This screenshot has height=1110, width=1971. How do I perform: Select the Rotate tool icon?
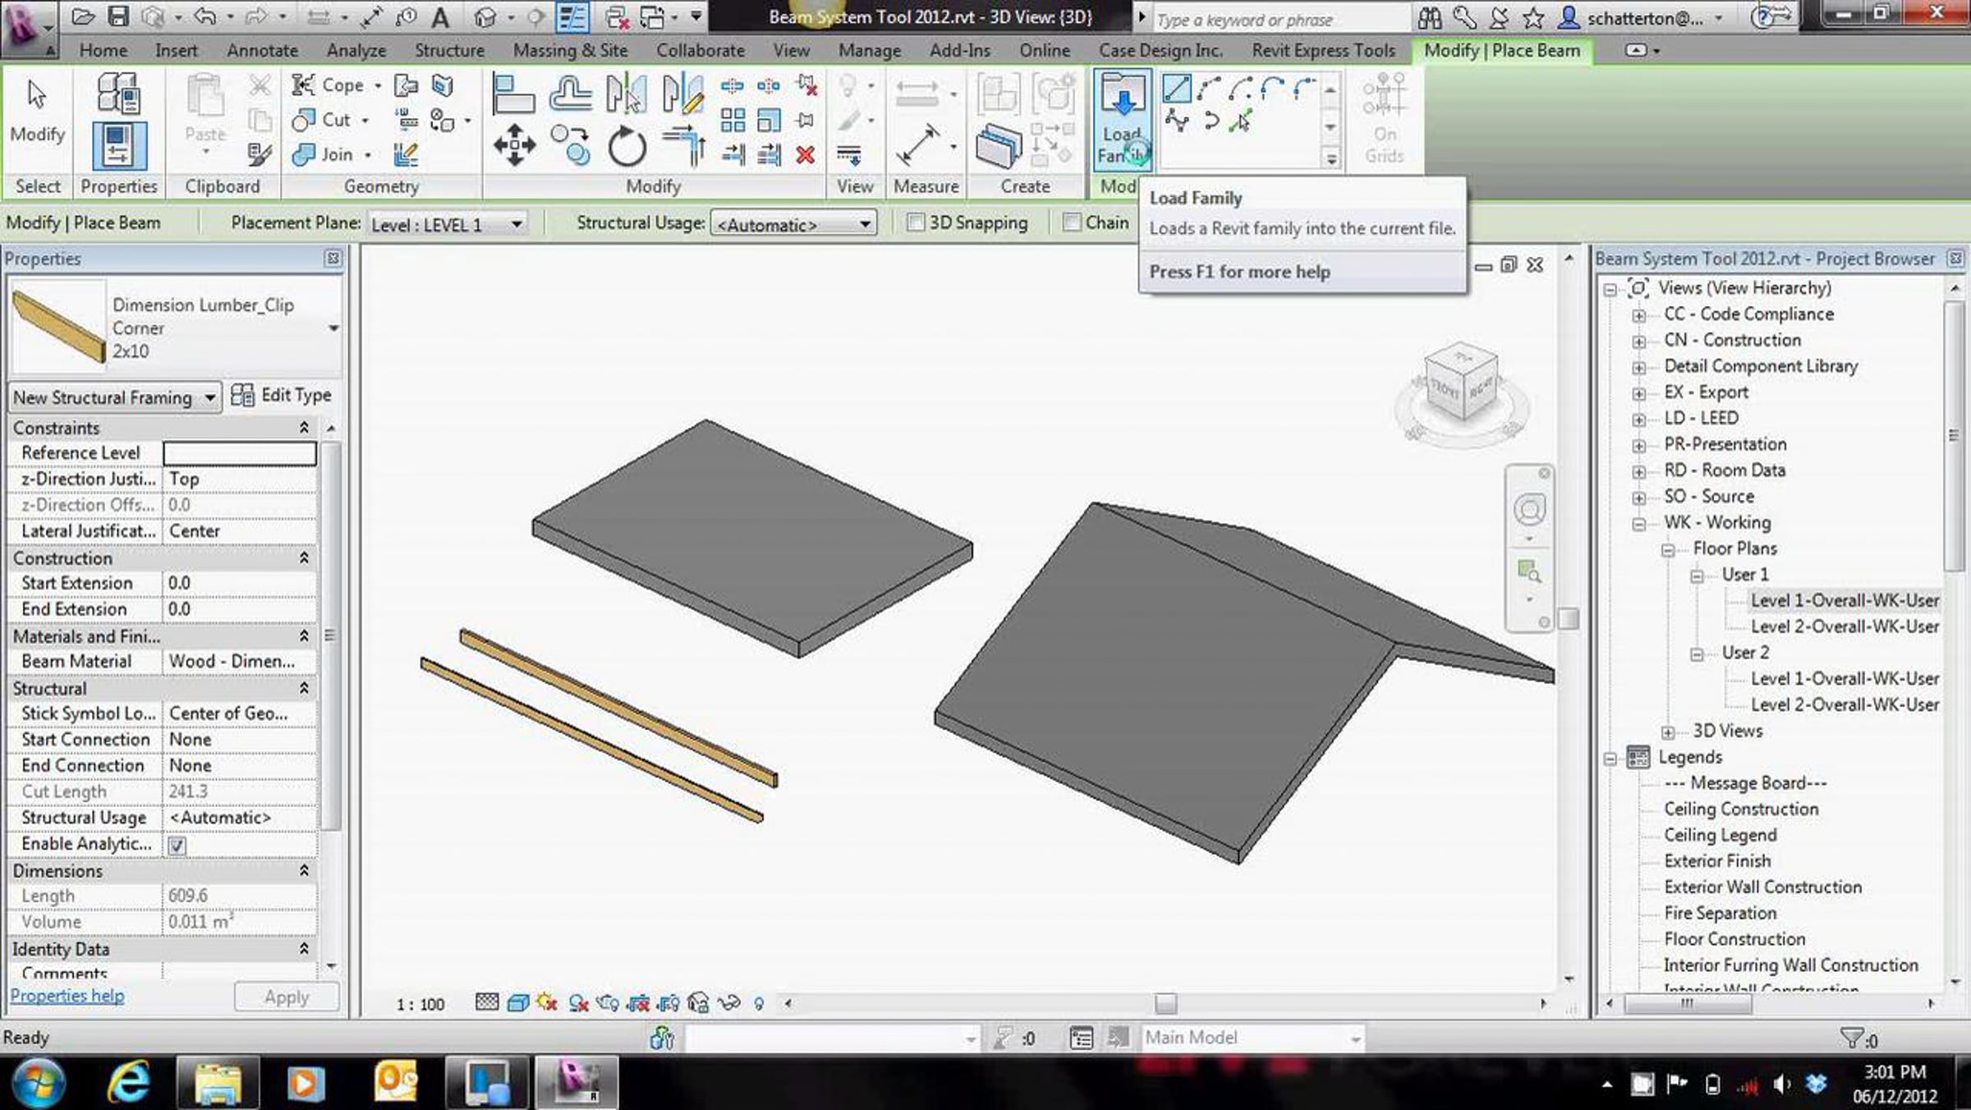click(x=627, y=145)
